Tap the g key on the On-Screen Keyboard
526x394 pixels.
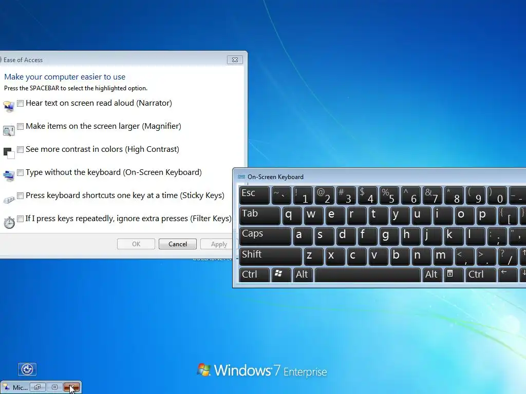(x=389, y=236)
